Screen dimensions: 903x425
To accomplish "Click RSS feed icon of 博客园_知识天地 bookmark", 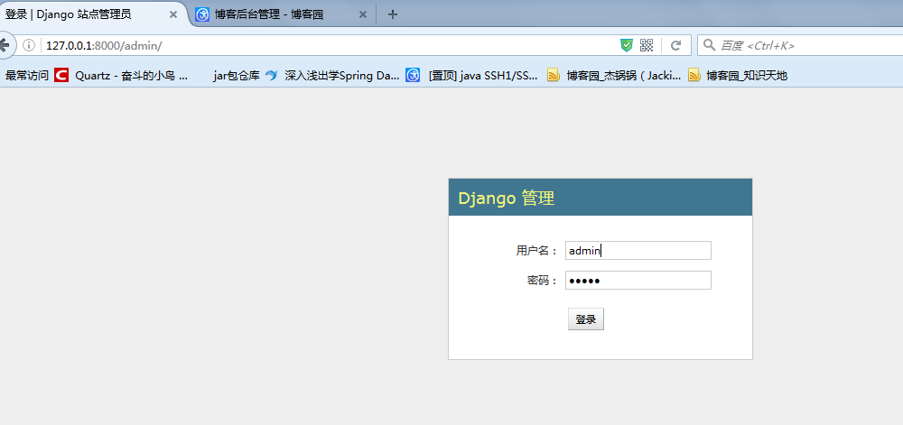I will click(x=694, y=75).
